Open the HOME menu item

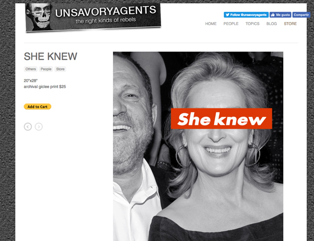coord(211,24)
